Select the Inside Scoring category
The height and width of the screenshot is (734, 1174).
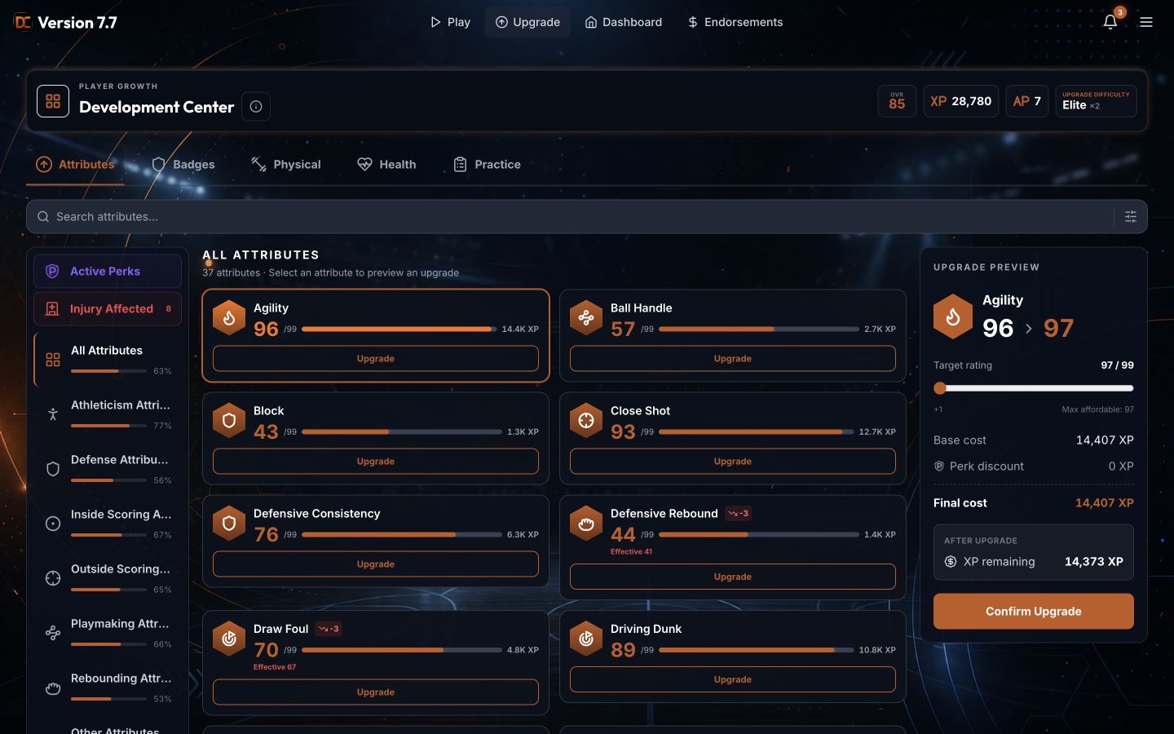(108, 524)
